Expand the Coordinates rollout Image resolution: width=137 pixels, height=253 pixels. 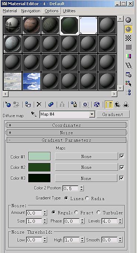[x=66, y=125]
